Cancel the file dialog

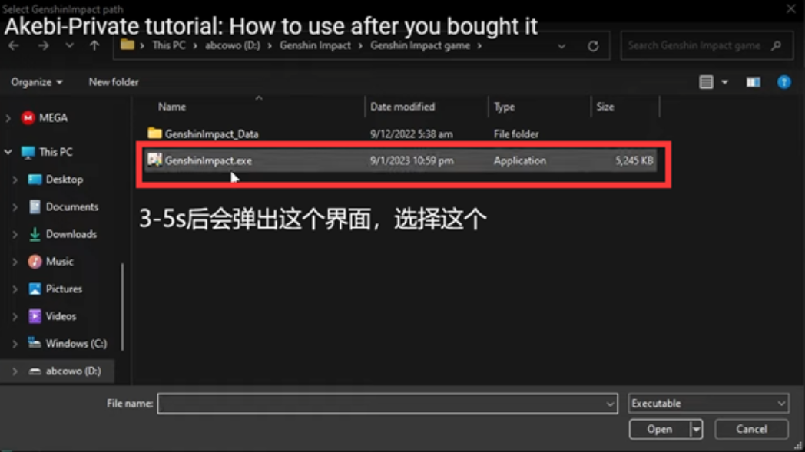click(x=751, y=430)
